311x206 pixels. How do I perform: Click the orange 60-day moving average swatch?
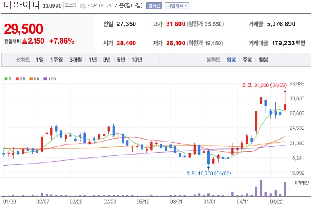(x=31, y=79)
